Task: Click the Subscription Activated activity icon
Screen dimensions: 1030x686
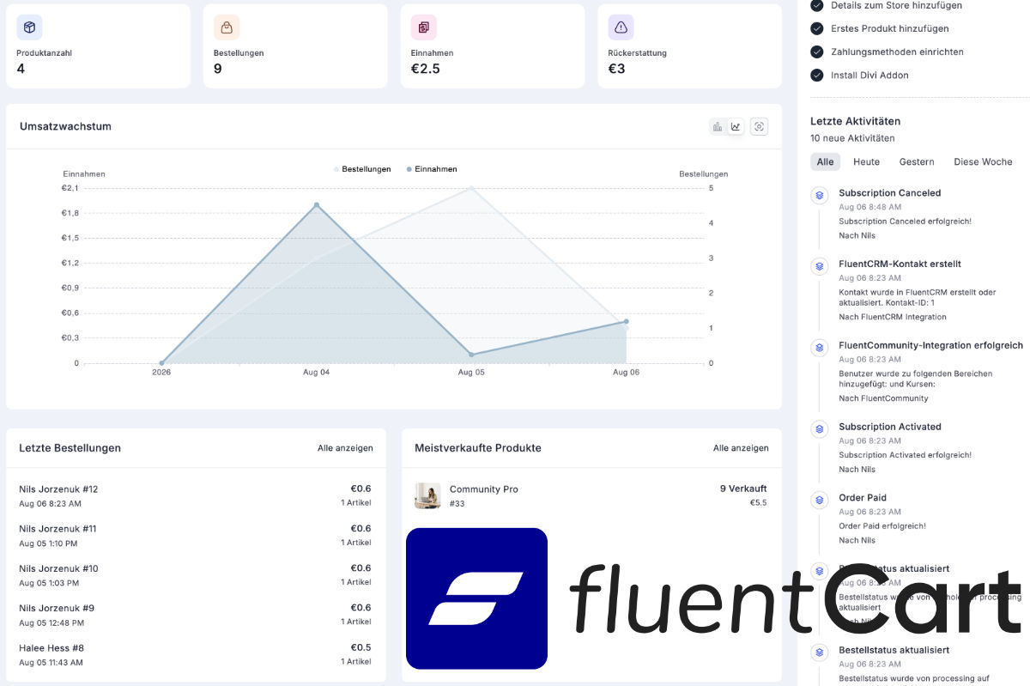Action: [x=820, y=429]
